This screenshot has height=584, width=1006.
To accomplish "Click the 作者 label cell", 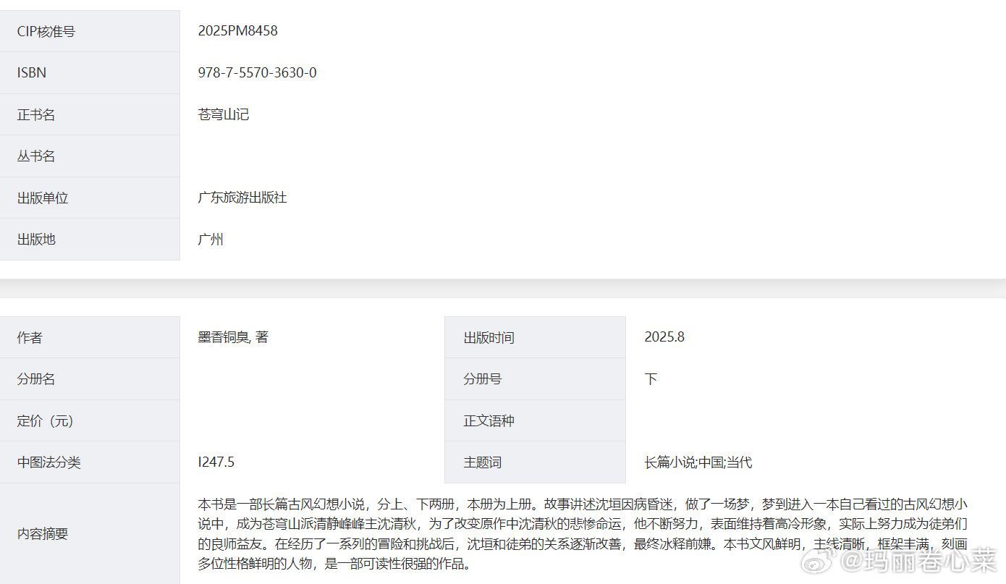I will [x=90, y=337].
